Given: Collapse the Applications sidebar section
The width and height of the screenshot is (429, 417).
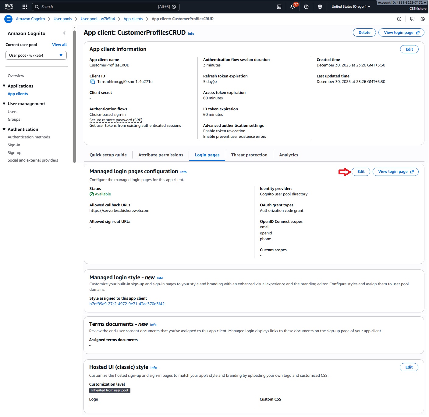Looking at the screenshot, I should pos(4,86).
